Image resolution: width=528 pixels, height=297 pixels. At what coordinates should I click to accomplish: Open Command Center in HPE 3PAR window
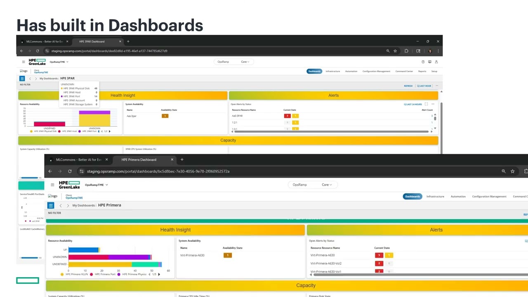point(404,71)
